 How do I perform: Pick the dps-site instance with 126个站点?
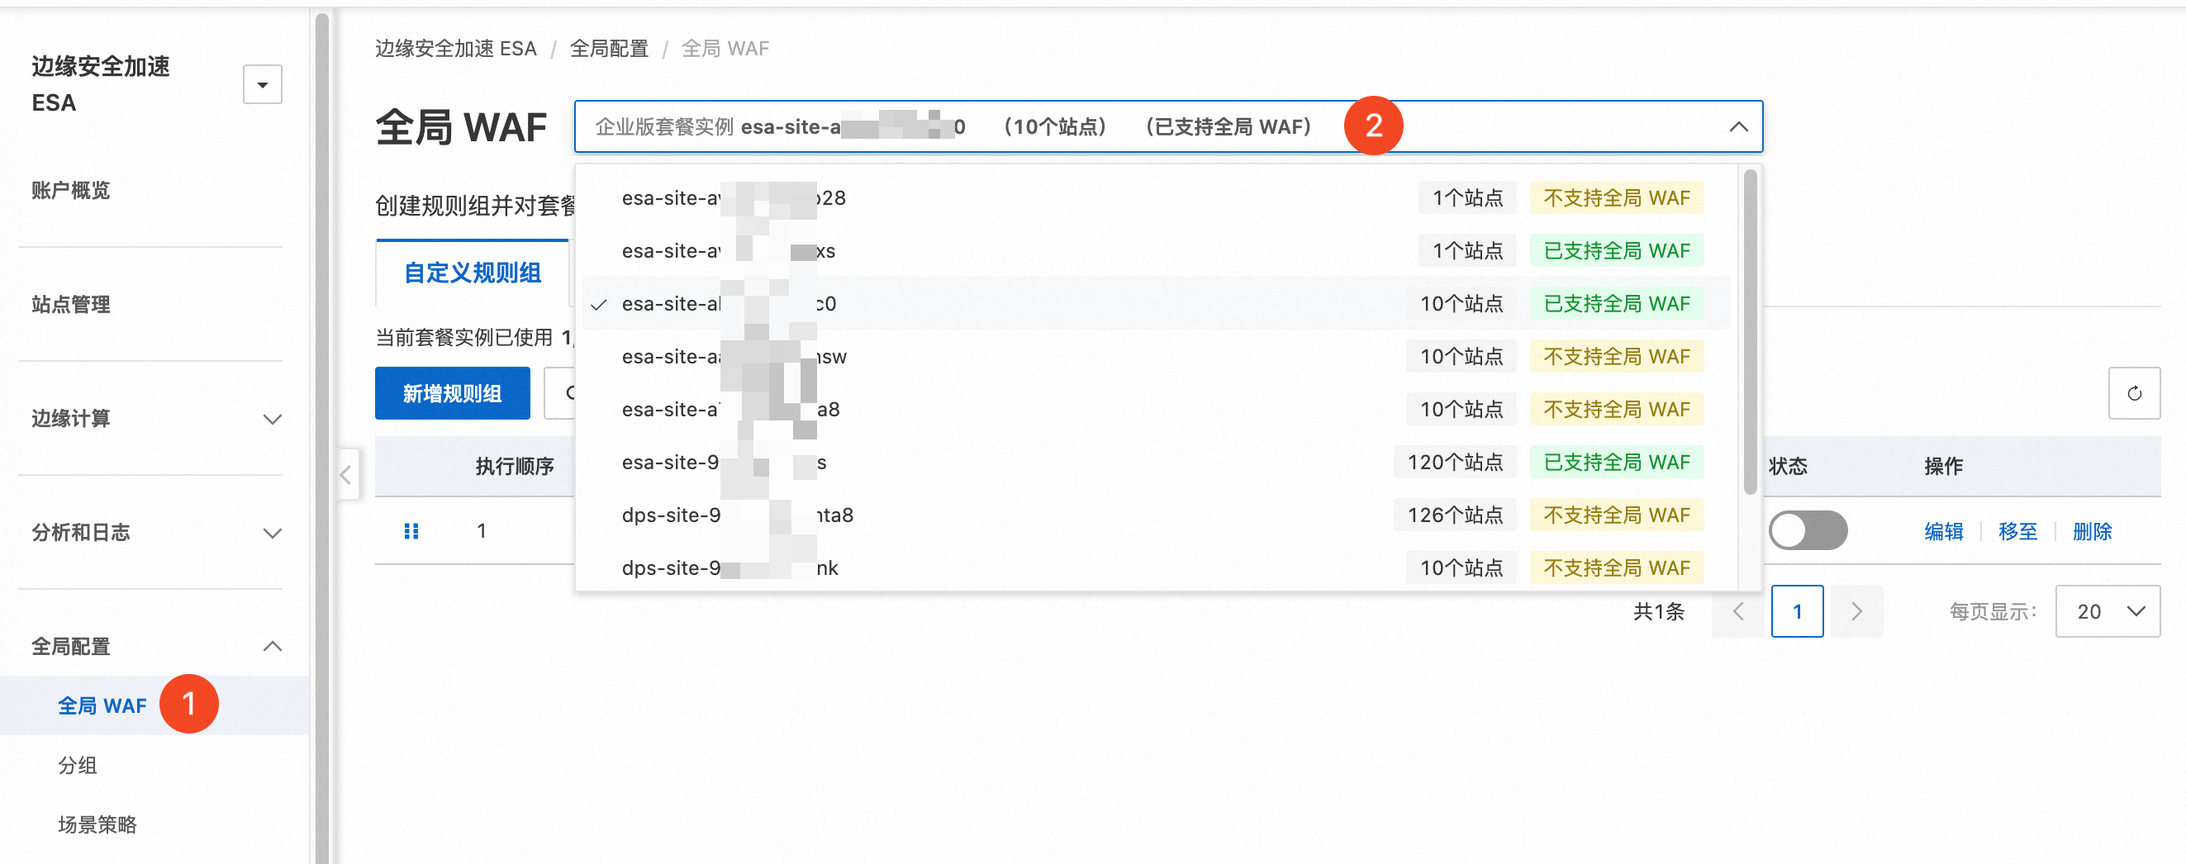pos(1155,515)
